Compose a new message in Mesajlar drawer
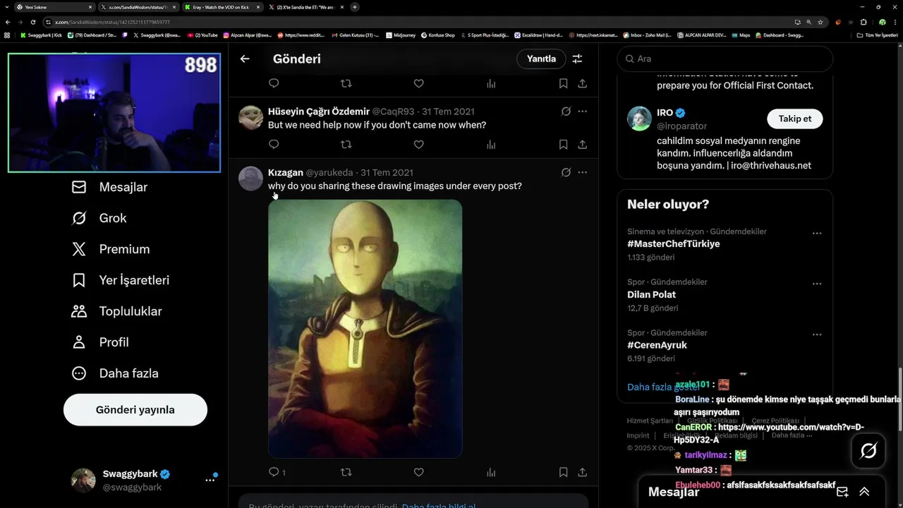 (842, 492)
